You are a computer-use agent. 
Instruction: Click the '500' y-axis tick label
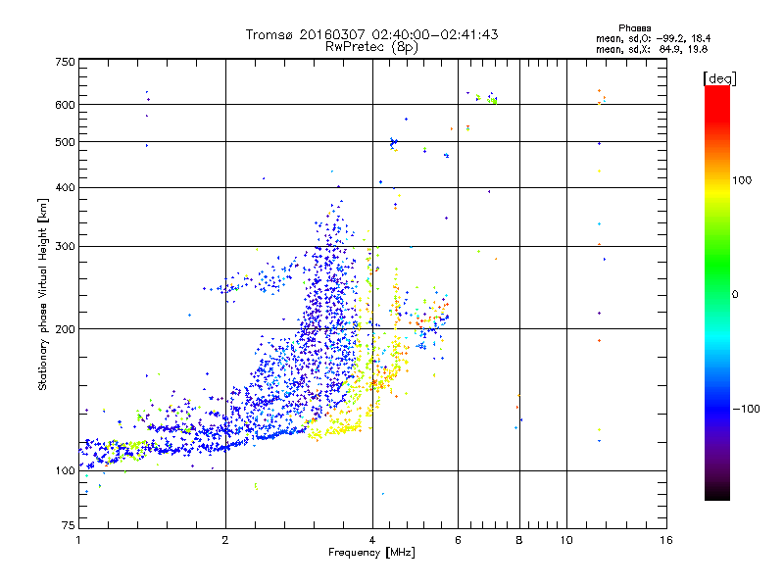tap(65, 142)
